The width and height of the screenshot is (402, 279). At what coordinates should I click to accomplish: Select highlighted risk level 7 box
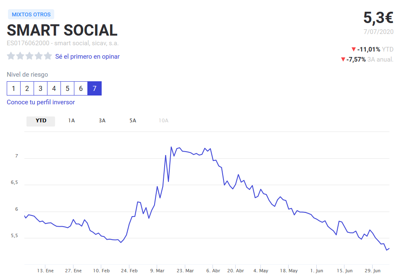coord(95,89)
